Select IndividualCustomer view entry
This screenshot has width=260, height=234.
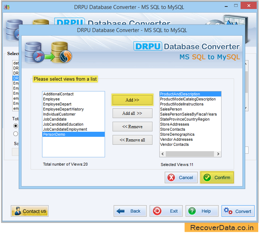click(73, 114)
